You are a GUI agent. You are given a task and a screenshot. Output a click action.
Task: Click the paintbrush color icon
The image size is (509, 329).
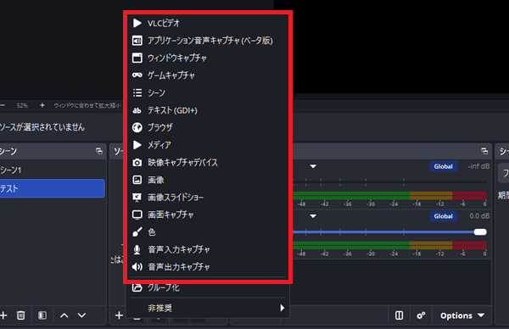[x=137, y=232]
